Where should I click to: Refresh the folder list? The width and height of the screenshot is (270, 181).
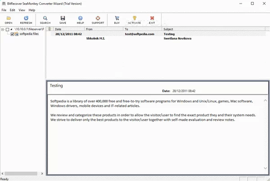(26, 19)
